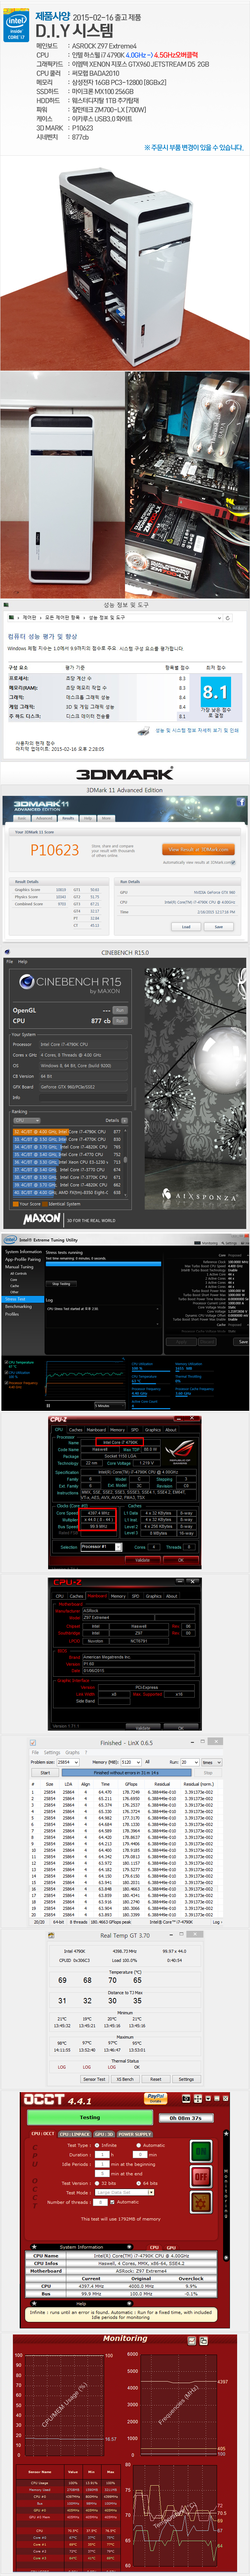
Task: Click the green ON button in OCCT
Action: click(201, 2151)
